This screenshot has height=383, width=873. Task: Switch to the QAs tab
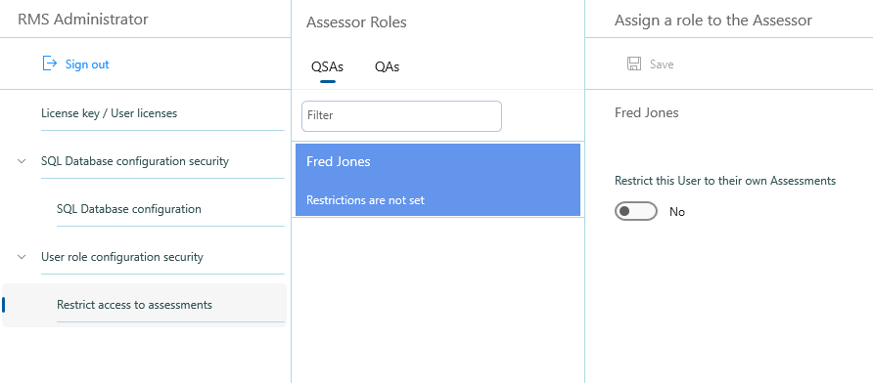click(x=387, y=67)
